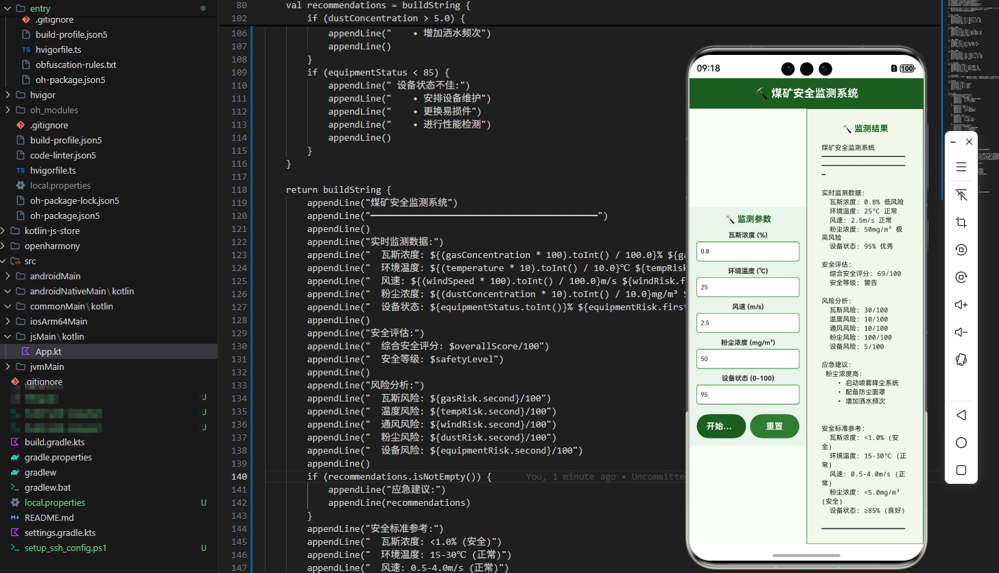Open build-profile.json5 inside entry folder
Screen dimensions: 999x573
[x=71, y=34]
